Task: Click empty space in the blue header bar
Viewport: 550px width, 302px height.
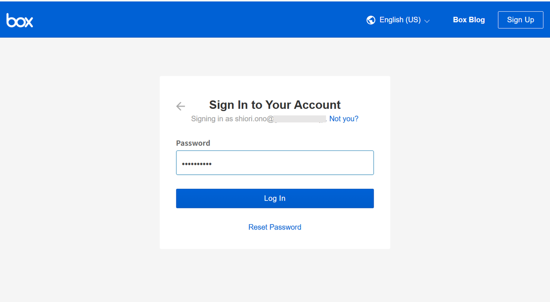Action: 196,20
